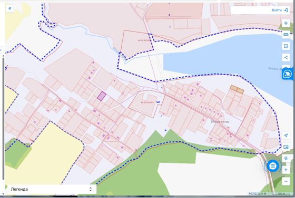Image resolution: width=295 pixels, height=198 pixels.
Task: Collapse the side panel with double-chevron button
Action: (x=10, y=8)
